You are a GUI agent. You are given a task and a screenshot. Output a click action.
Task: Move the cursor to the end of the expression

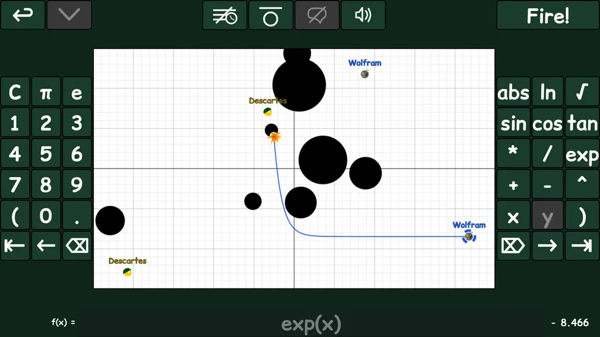[582, 246]
